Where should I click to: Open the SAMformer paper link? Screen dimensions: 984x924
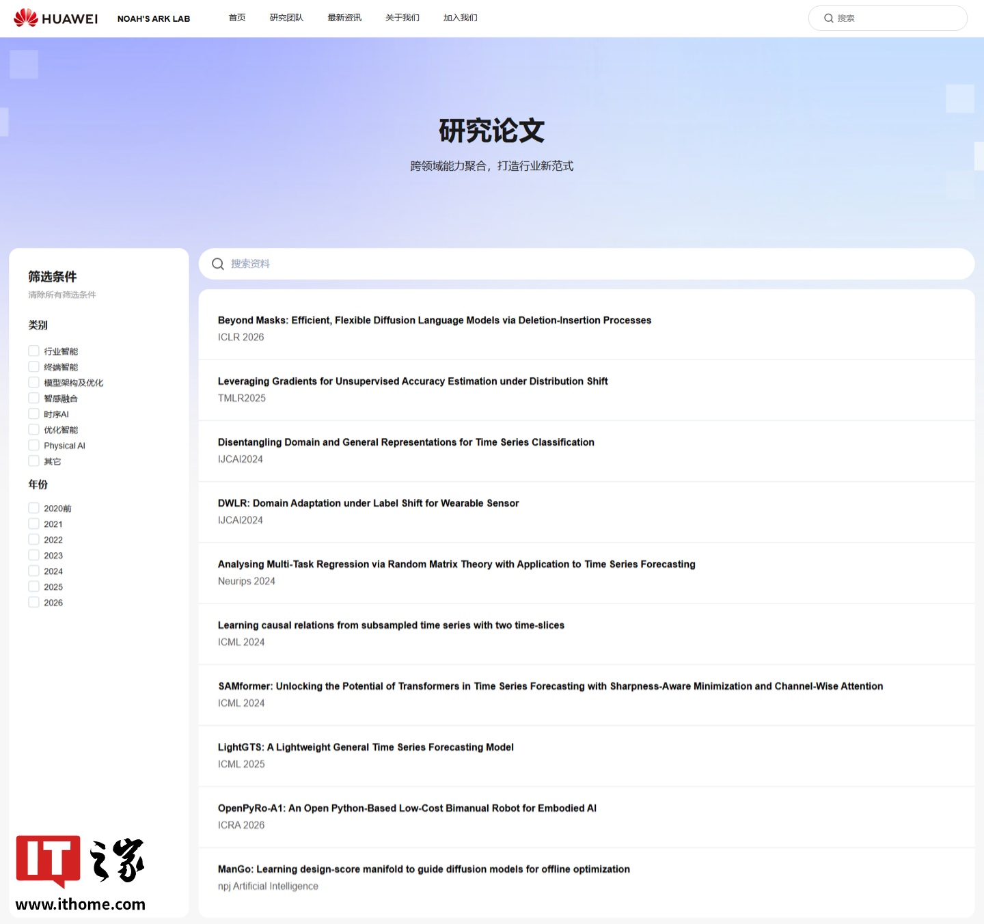[550, 686]
